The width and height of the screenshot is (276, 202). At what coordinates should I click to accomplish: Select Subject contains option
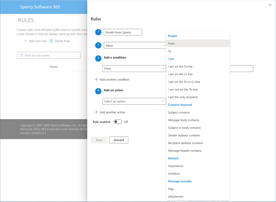pos(198,112)
